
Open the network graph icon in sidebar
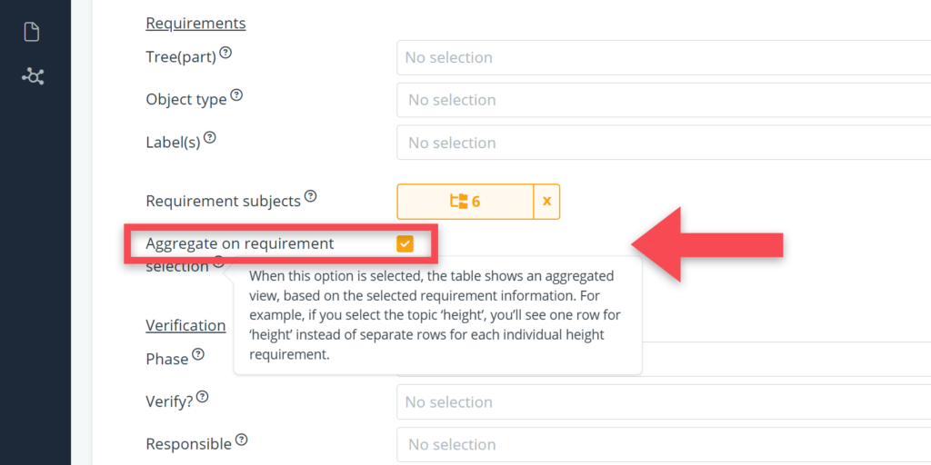pos(33,76)
